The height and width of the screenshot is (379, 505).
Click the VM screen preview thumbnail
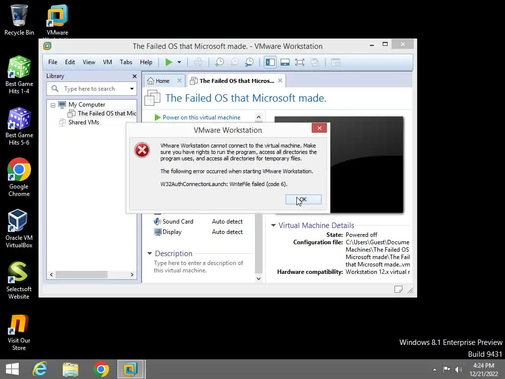pos(339,164)
